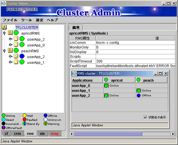Click userApp_1 row label in RMS cluster table

click(x=81, y=91)
